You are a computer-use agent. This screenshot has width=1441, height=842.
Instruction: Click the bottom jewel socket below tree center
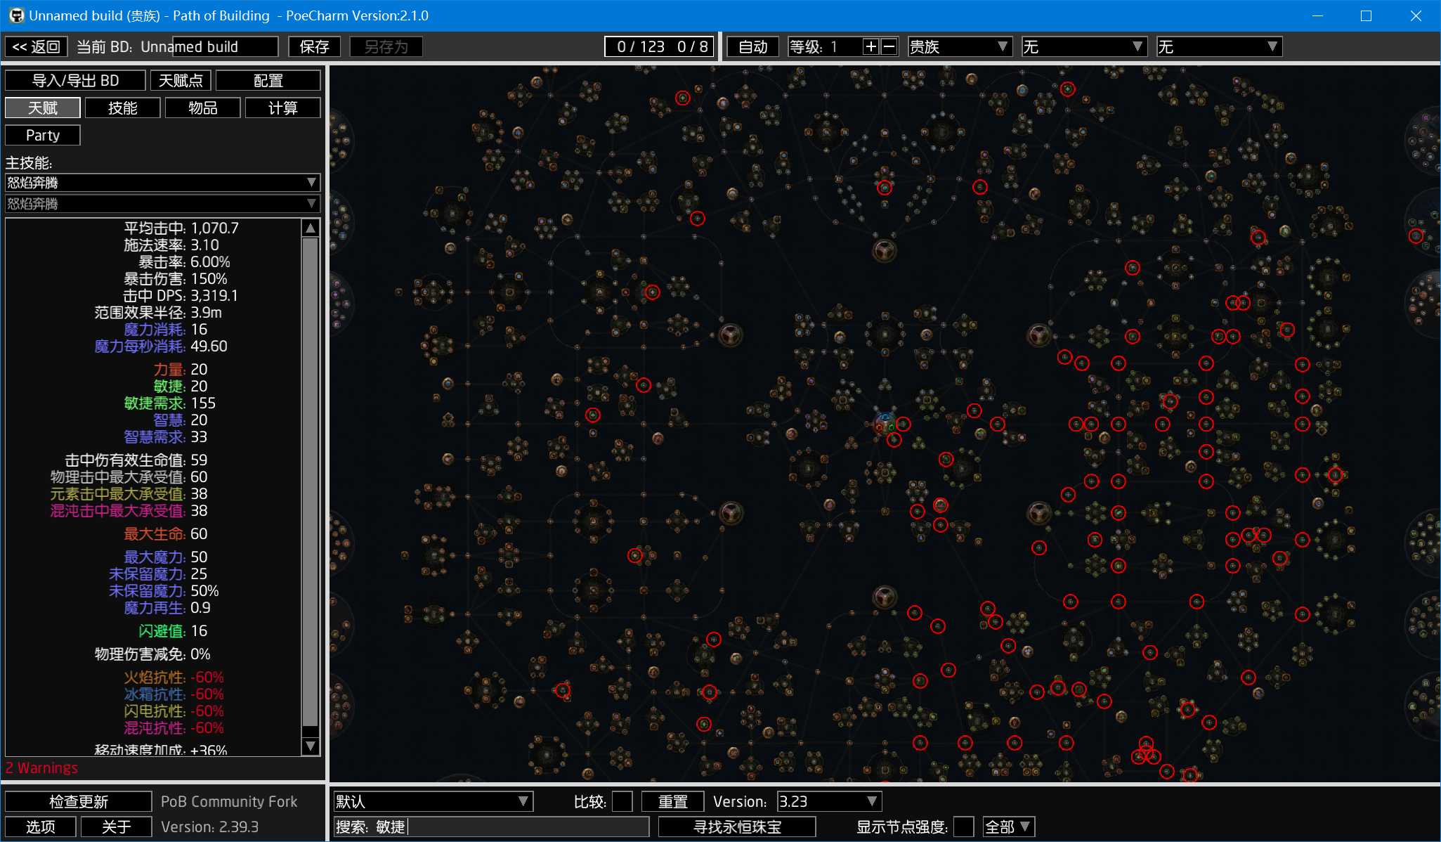[884, 597]
